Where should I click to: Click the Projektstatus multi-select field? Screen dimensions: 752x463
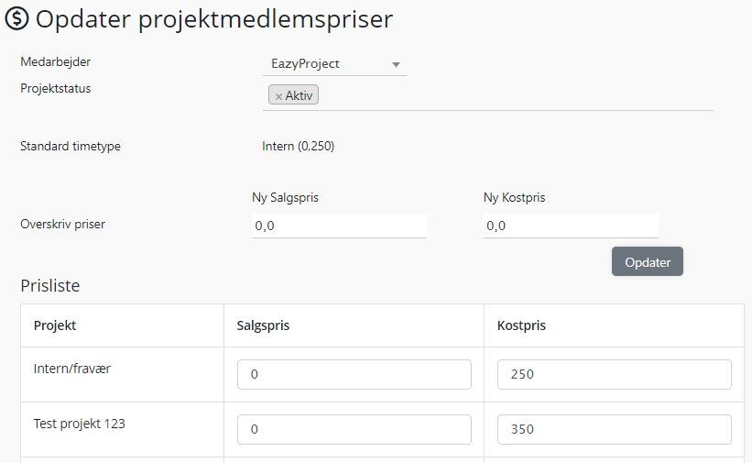tap(487, 95)
